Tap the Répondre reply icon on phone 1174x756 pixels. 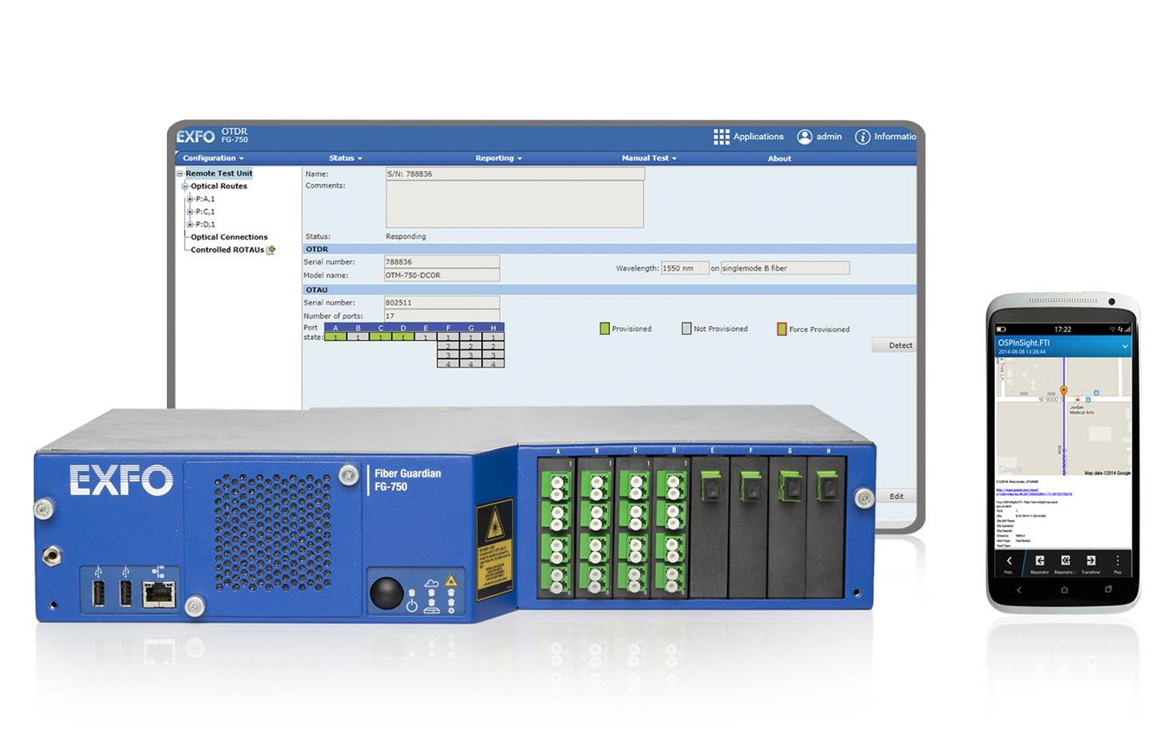[1040, 561]
